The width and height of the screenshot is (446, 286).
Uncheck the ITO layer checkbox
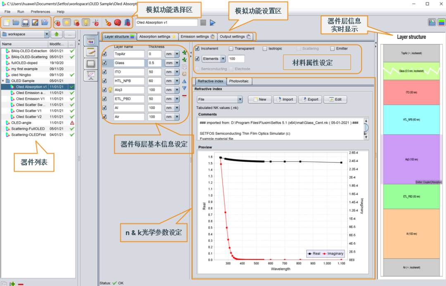[x=104, y=72]
